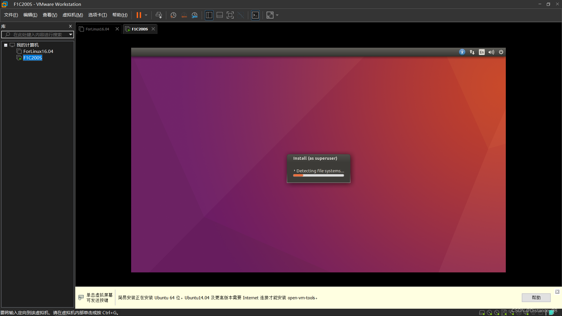Take a snapshot of the VM

tap(173, 15)
